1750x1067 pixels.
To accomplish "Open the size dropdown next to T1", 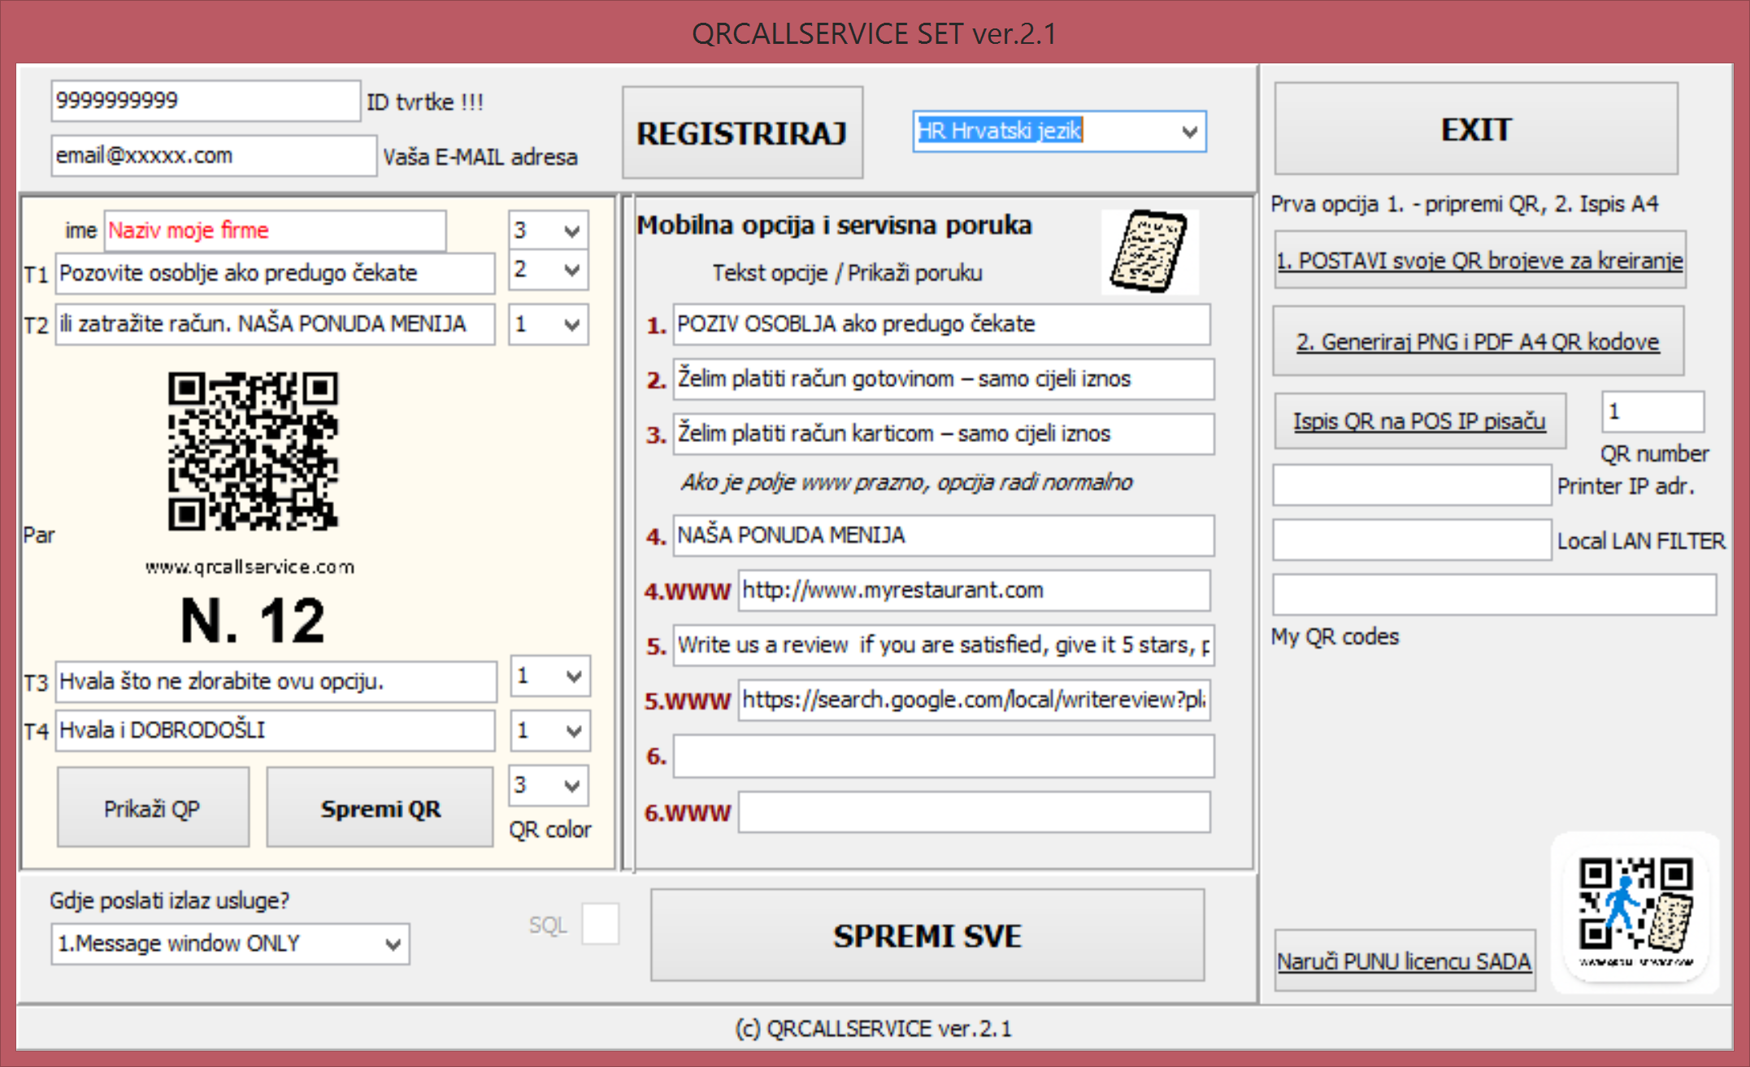I will (x=548, y=270).
